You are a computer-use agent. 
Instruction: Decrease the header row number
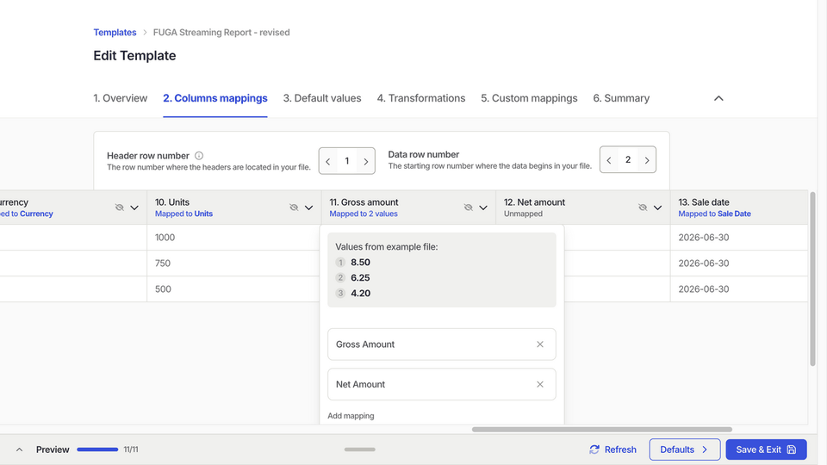point(328,161)
